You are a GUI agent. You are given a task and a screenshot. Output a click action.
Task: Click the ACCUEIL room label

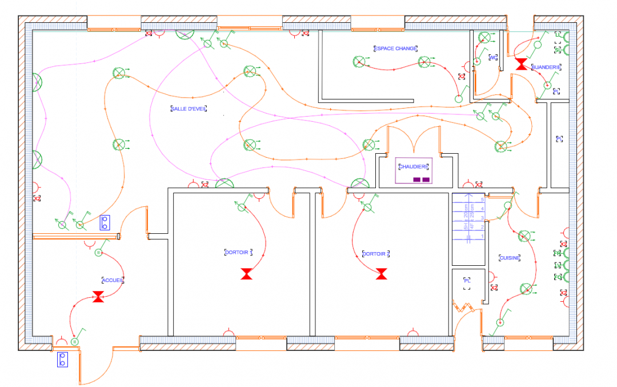point(113,280)
